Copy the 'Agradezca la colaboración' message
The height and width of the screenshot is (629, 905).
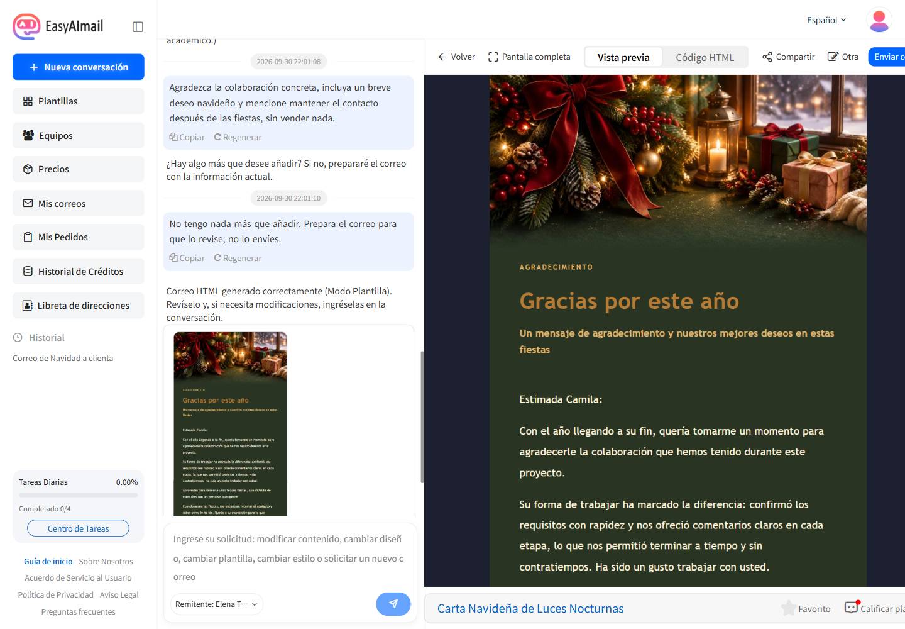point(187,137)
